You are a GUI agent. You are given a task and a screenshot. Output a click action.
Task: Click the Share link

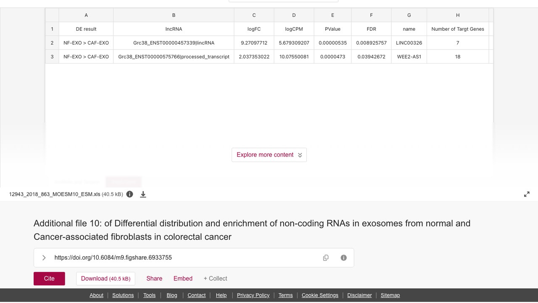point(154,279)
